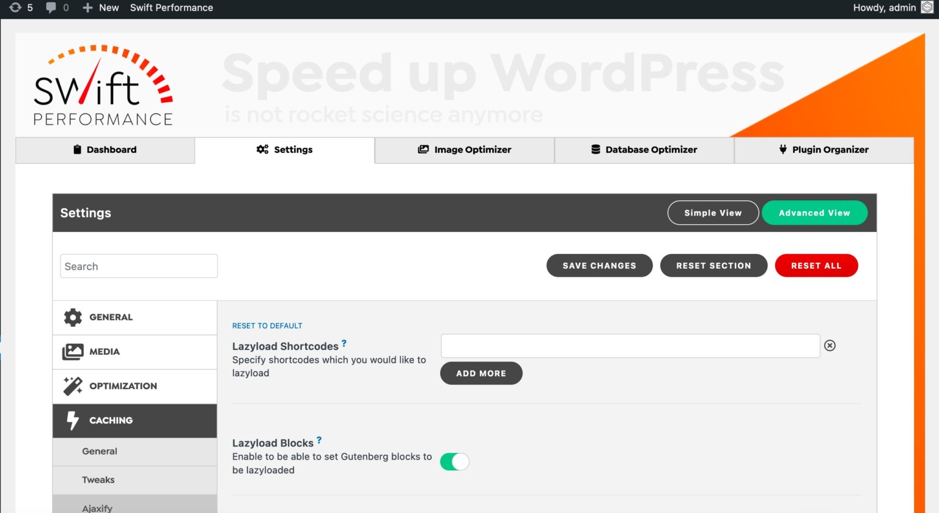This screenshot has height=513, width=939.
Task: Click the Database Optimizer stack icon
Action: 595,149
